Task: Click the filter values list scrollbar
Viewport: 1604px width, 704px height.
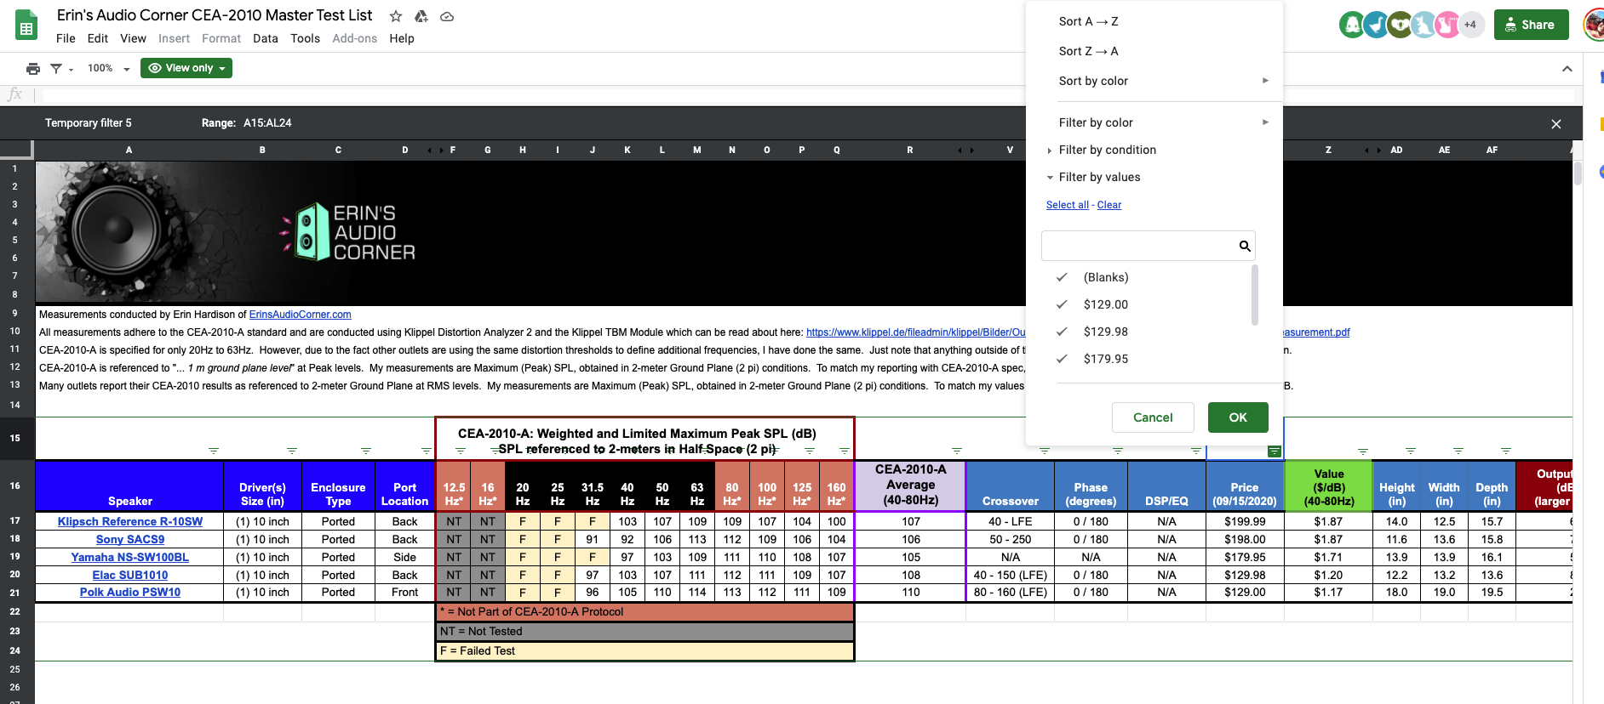Action: tap(1255, 295)
